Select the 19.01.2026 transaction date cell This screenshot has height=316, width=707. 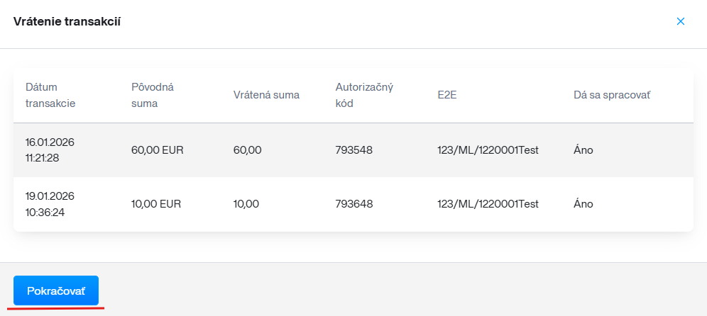[50, 203]
